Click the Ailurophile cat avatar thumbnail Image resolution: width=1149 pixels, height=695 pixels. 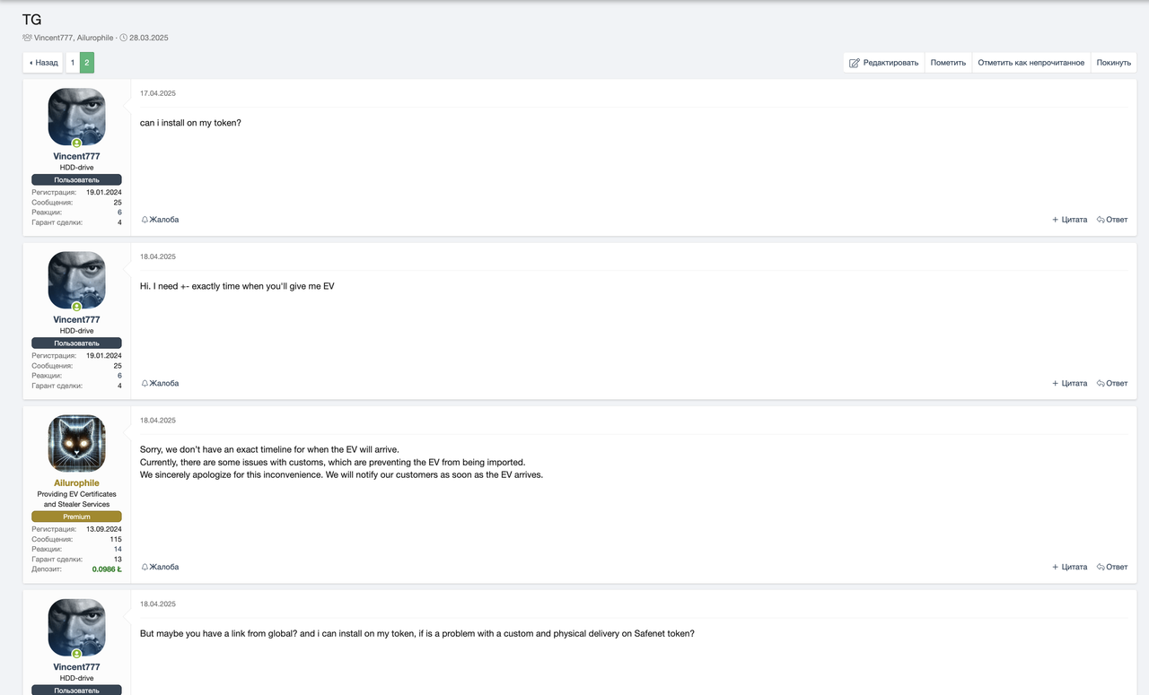click(76, 444)
